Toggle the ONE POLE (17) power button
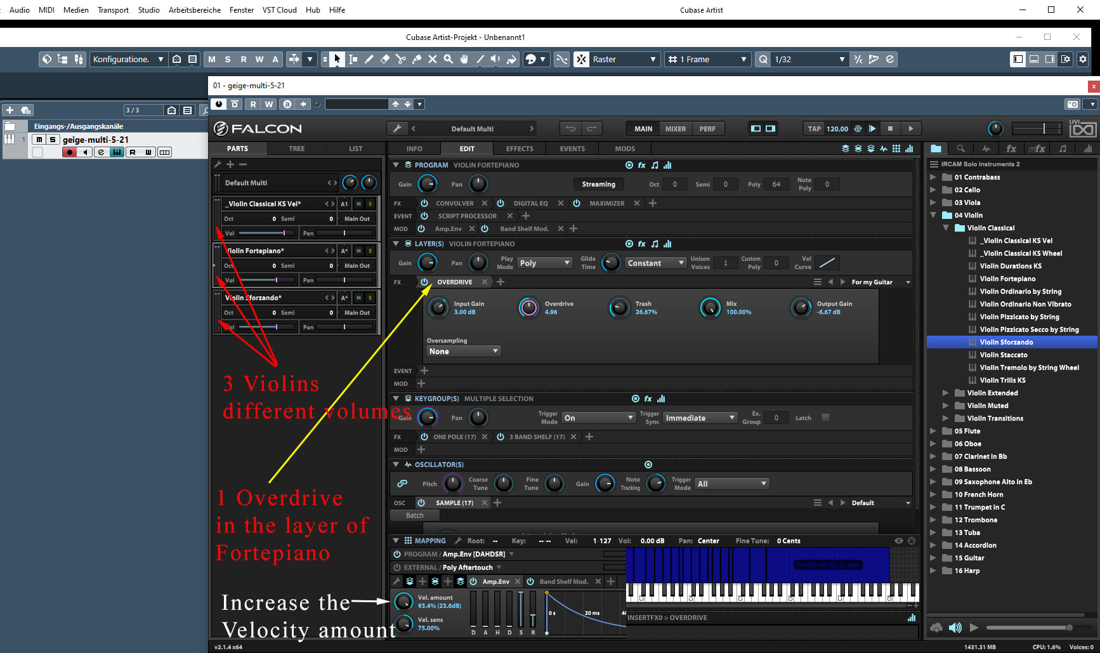 tap(424, 437)
